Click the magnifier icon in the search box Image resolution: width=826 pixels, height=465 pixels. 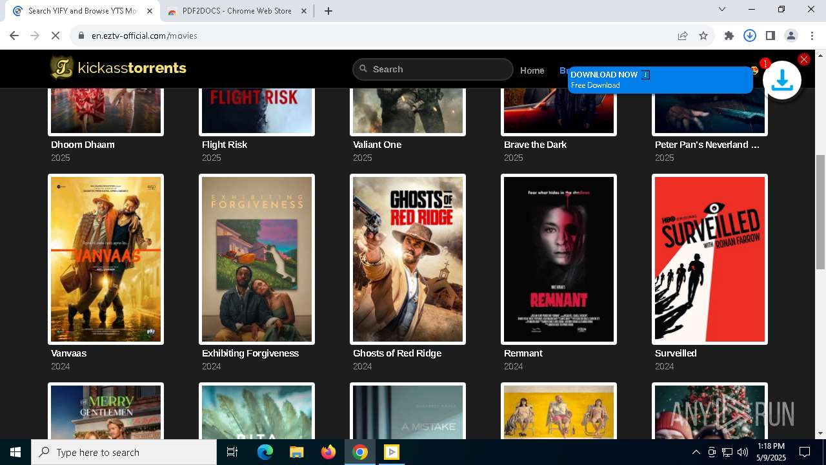click(x=363, y=69)
